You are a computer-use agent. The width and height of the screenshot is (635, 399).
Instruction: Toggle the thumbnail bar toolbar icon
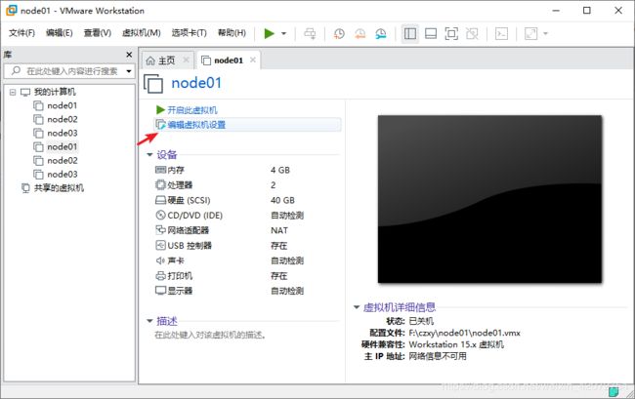click(x=431, y=33)
